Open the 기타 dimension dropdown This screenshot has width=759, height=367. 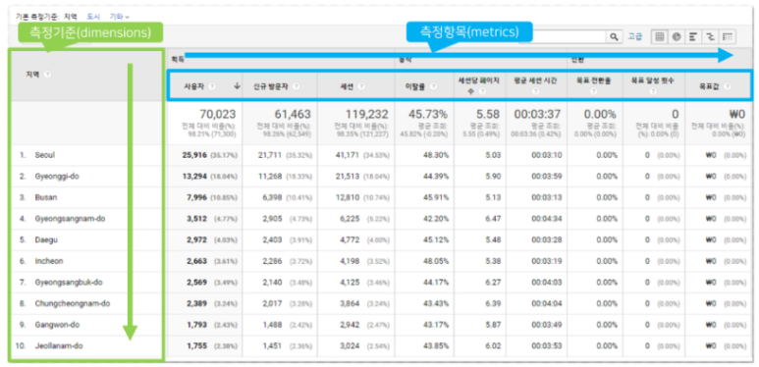tap(120, 17)
